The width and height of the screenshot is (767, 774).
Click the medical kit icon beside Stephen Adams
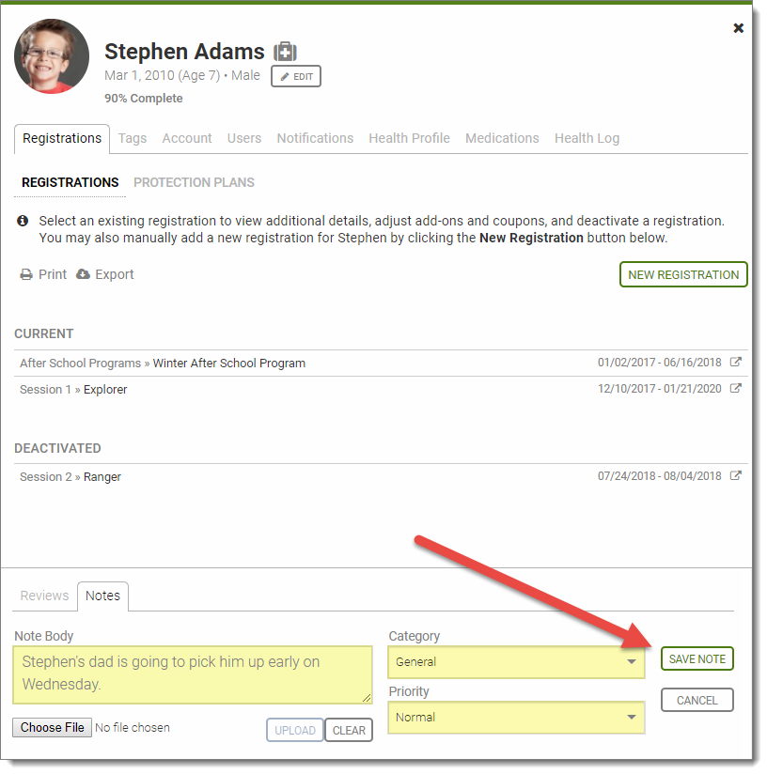point(285,52)
